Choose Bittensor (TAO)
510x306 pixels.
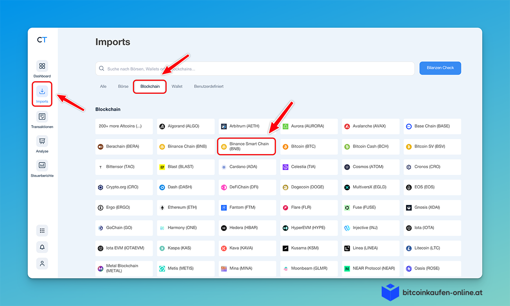(124, 167)
